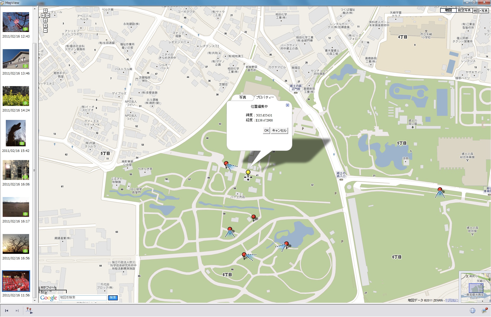Select the red pin without a view cone
This screenshot has width=491, height=317.
(x=253, y=217)
